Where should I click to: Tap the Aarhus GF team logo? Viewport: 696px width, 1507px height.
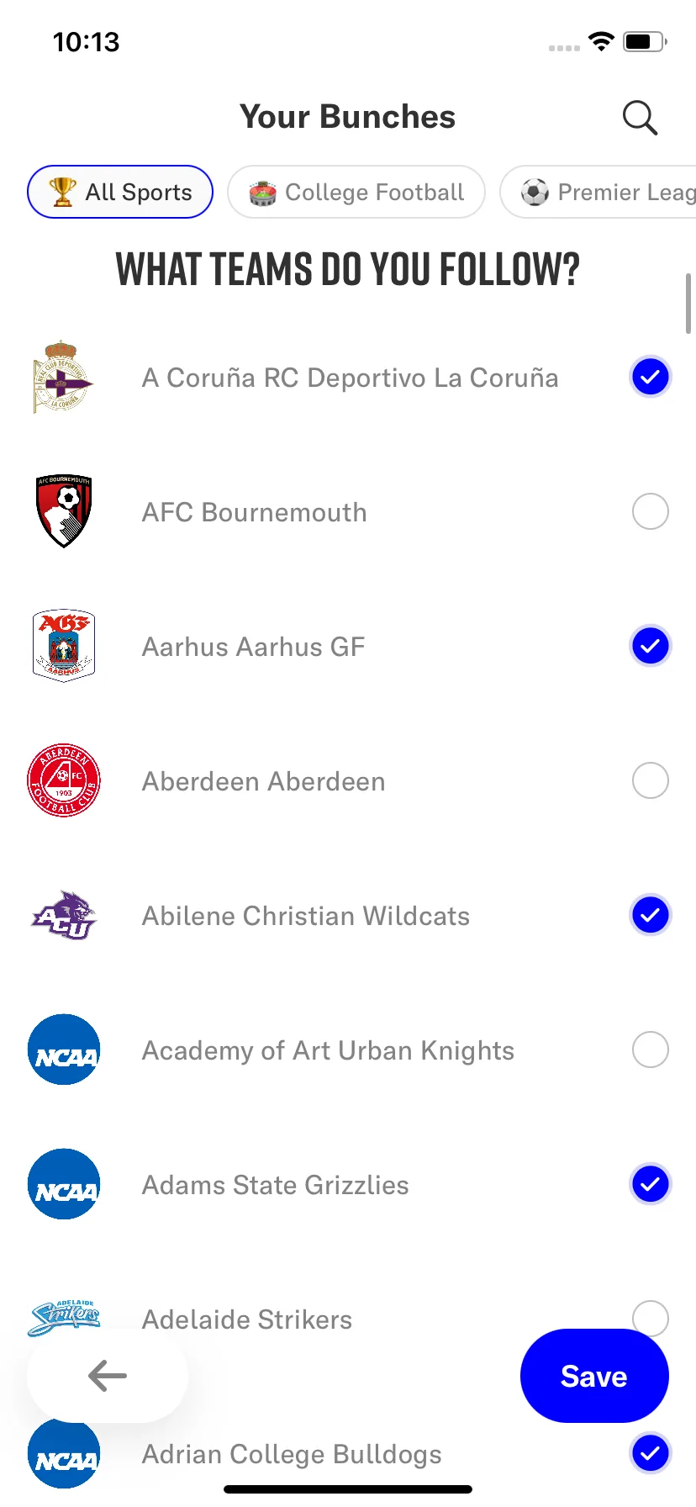tap(64, 646)
